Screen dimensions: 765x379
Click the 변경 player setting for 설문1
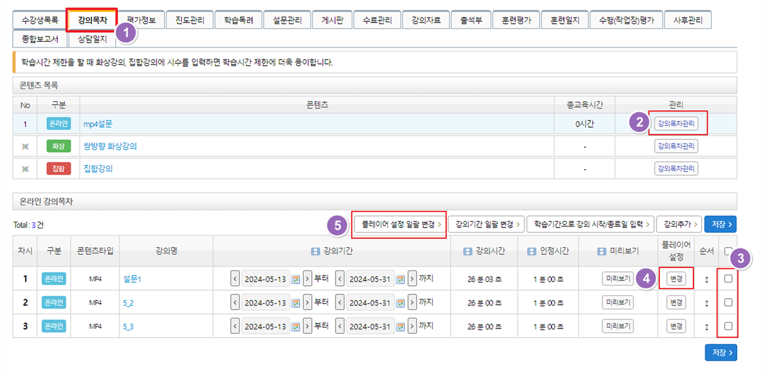[x=675, y=279]
